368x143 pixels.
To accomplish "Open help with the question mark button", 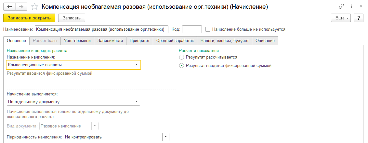I will [358, 18].
